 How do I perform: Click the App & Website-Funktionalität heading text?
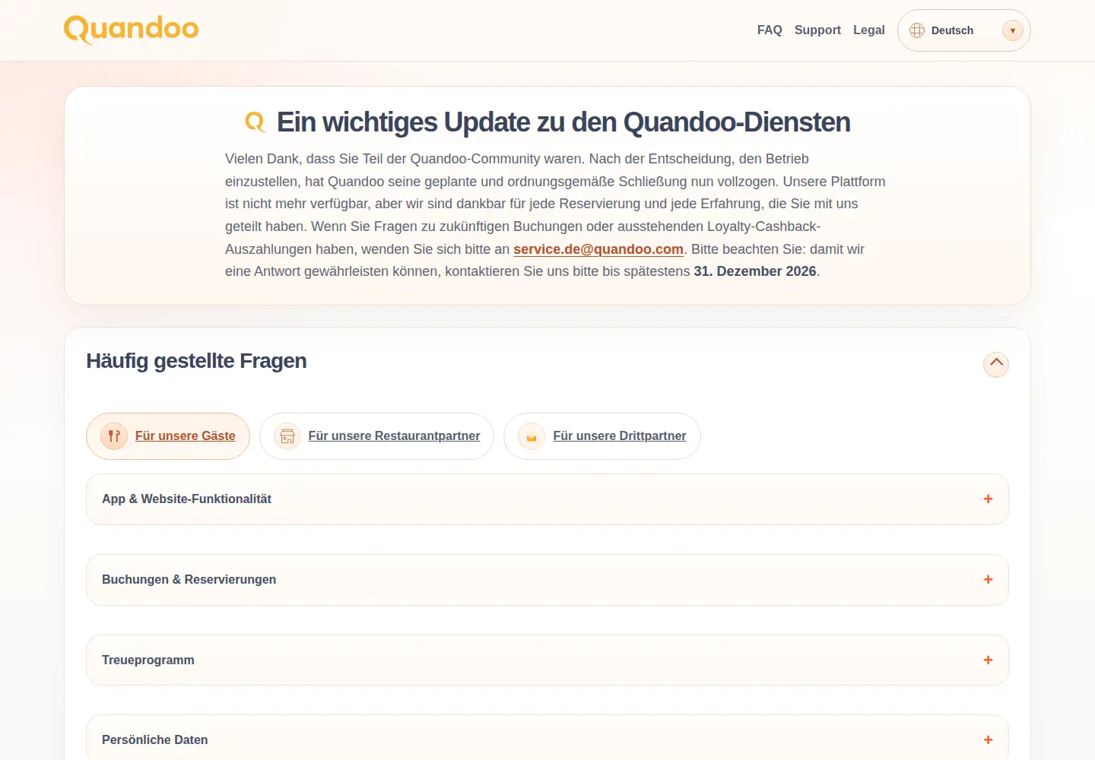click(186, 499)
